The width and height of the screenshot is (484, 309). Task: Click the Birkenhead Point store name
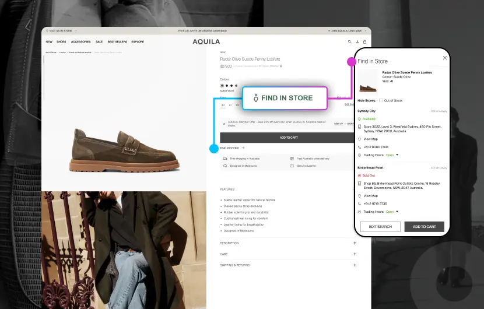[x=370, y=168]
